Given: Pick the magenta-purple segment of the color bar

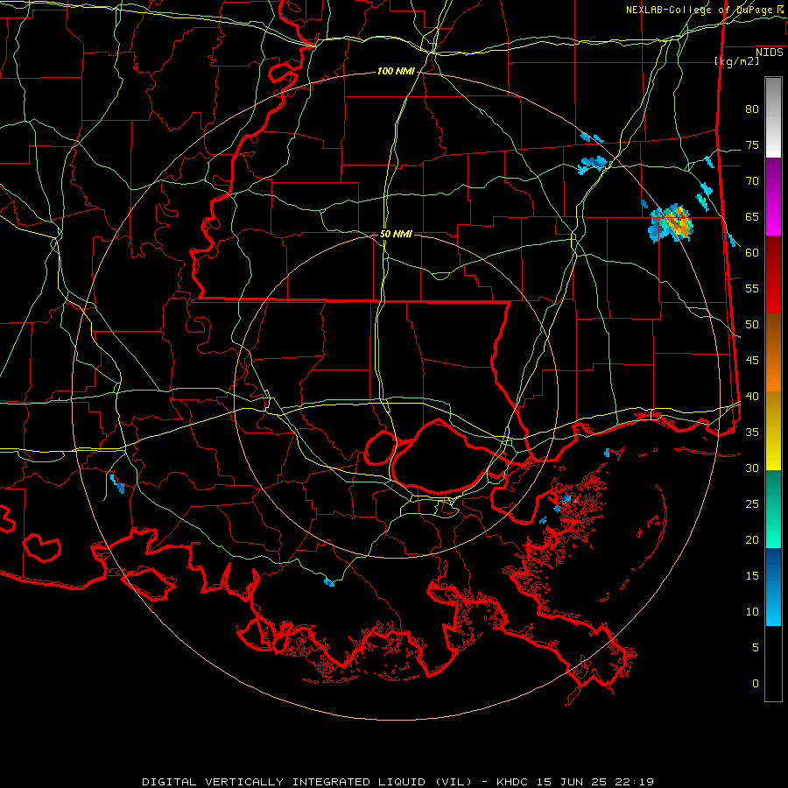Looking at the screenshot, I should point(773,196).
